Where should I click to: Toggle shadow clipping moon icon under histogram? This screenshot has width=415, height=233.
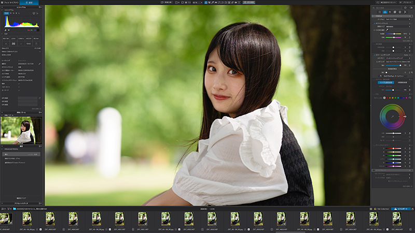pos(5,30)
